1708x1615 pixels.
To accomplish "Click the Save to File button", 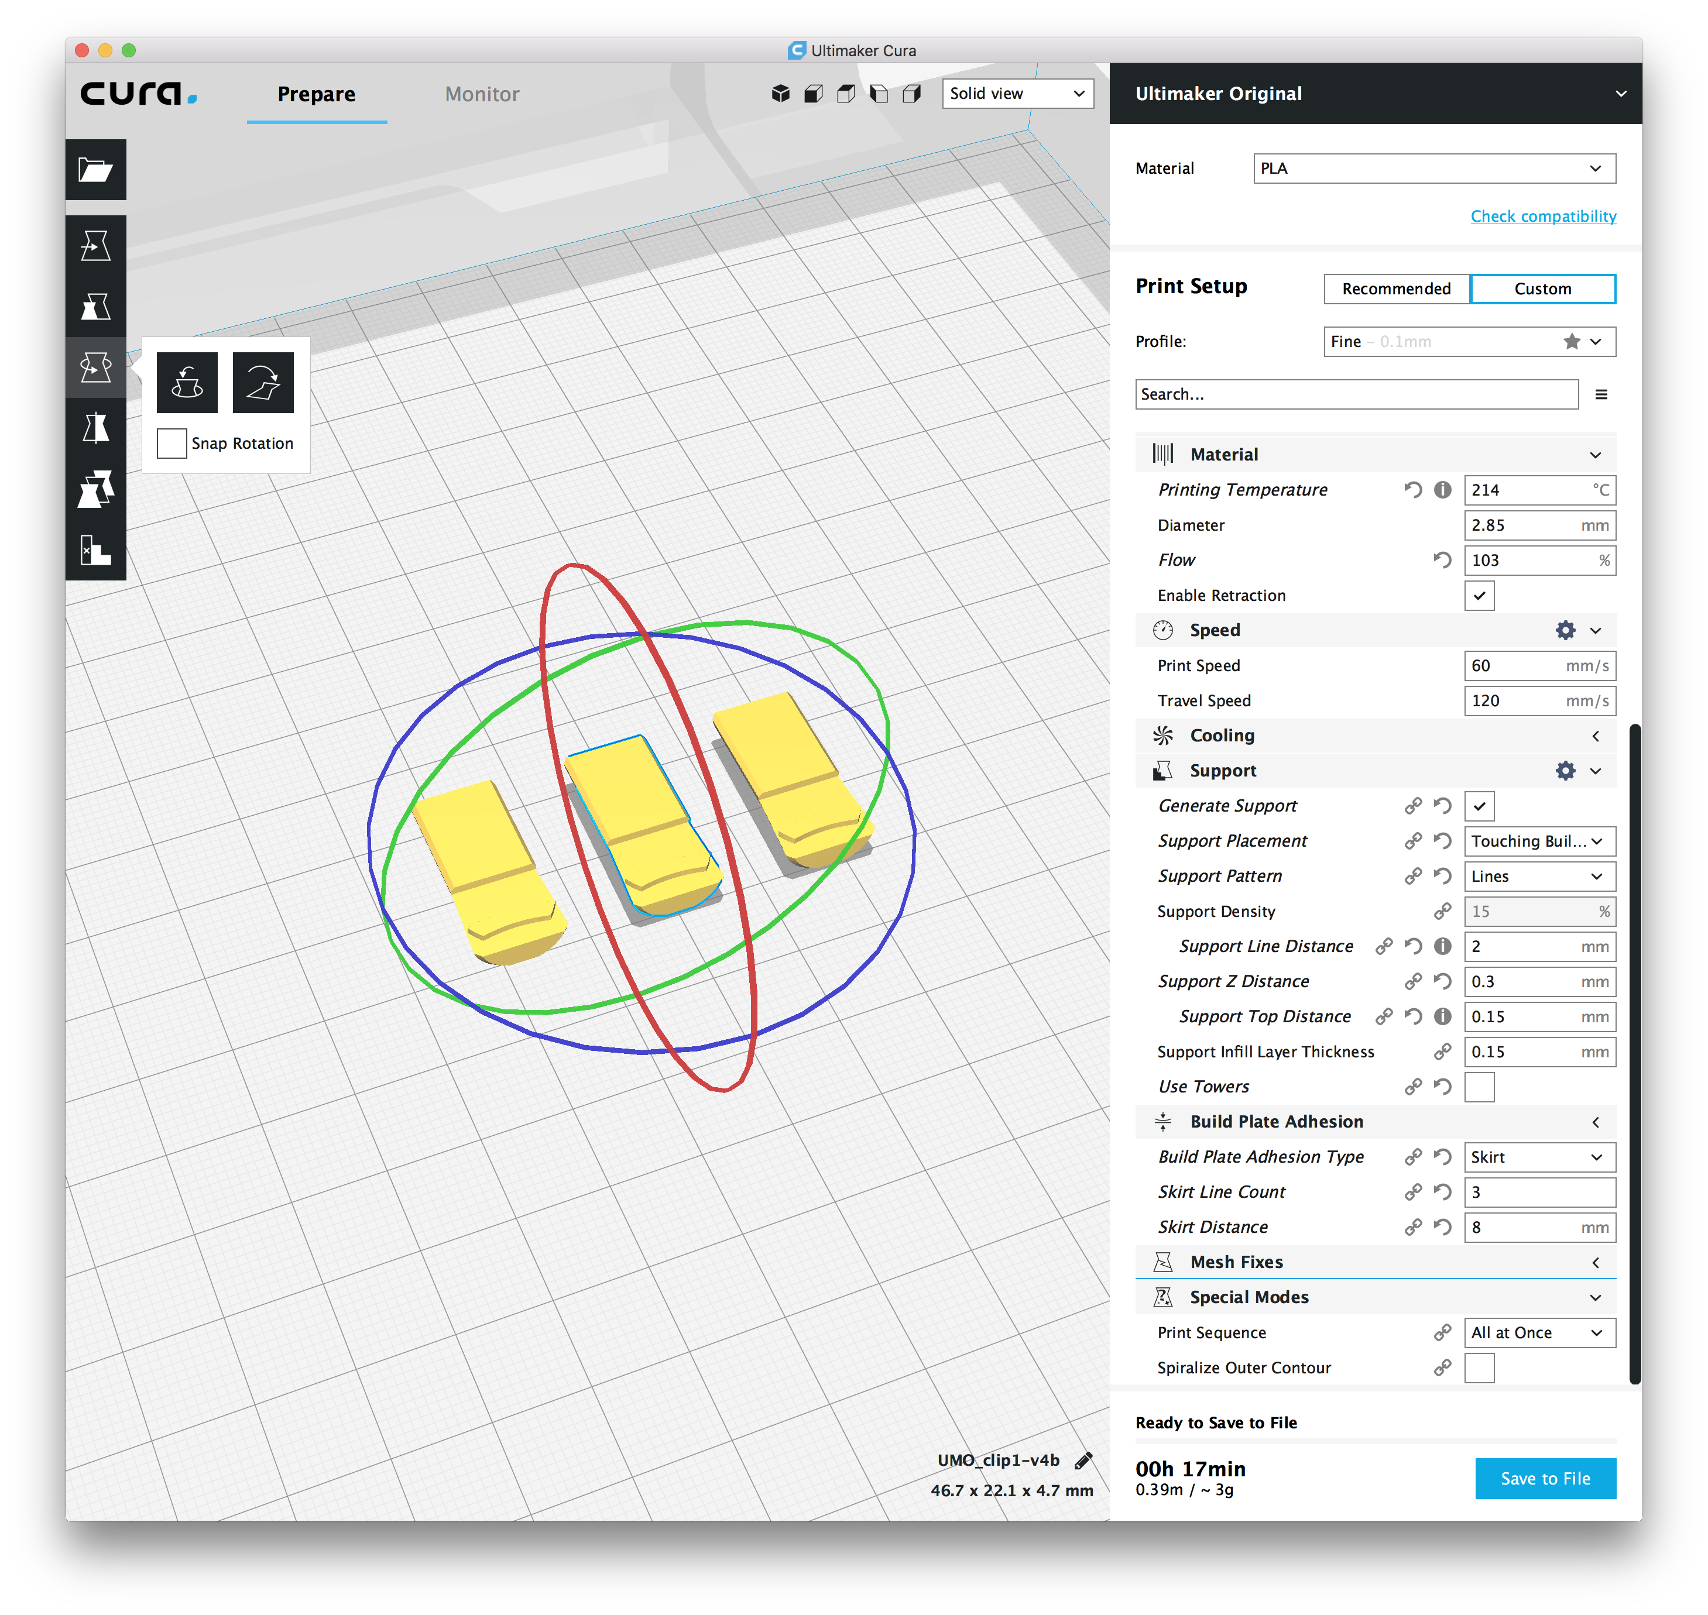I will coord(1545,1478).
